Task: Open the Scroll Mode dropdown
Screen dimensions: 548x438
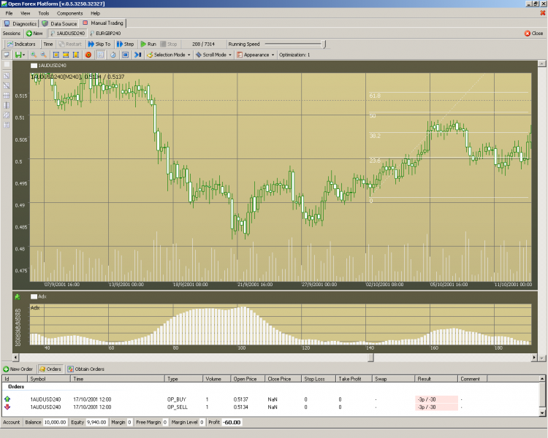Action: [x=213, y=55]
